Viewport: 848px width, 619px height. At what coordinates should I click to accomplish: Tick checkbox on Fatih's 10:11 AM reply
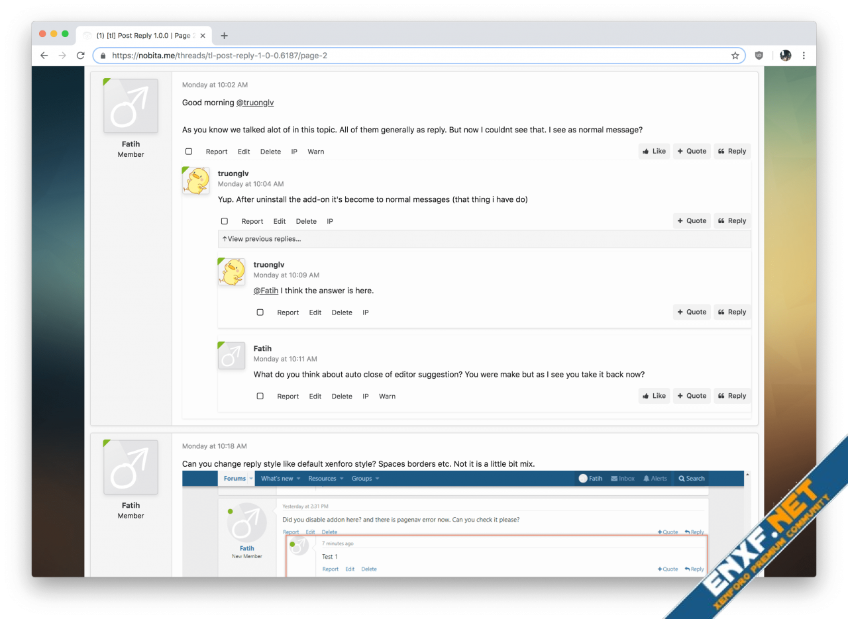click(260, 396)
